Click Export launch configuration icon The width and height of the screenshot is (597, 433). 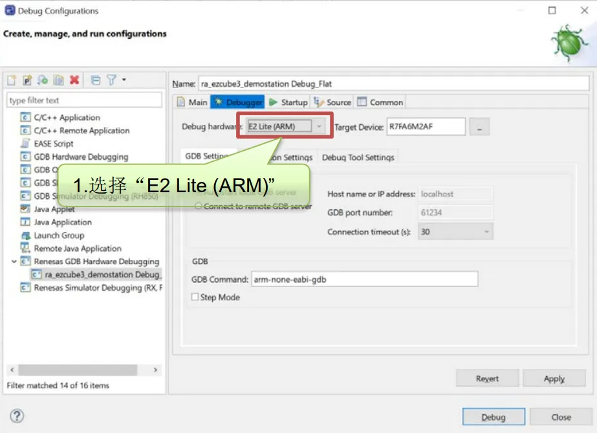tap(43, 80)
